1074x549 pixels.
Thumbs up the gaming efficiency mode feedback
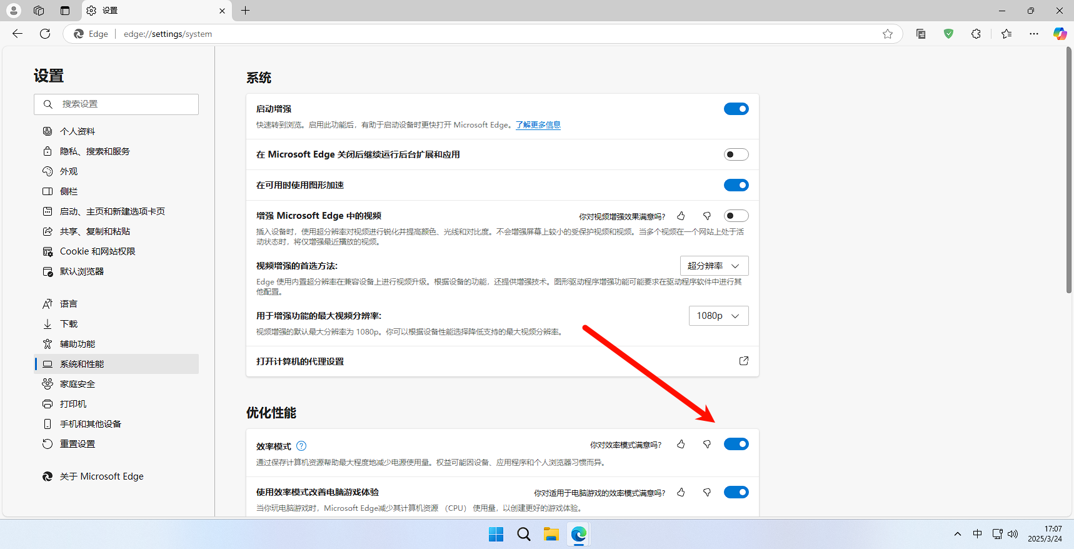tap(681, 492)
